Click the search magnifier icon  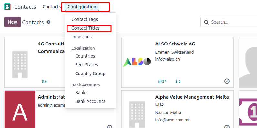(207, 22)
